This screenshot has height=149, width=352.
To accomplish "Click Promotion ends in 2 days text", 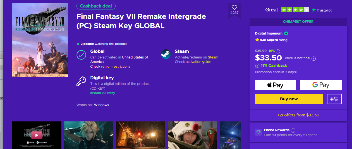I will click(276, 72).
